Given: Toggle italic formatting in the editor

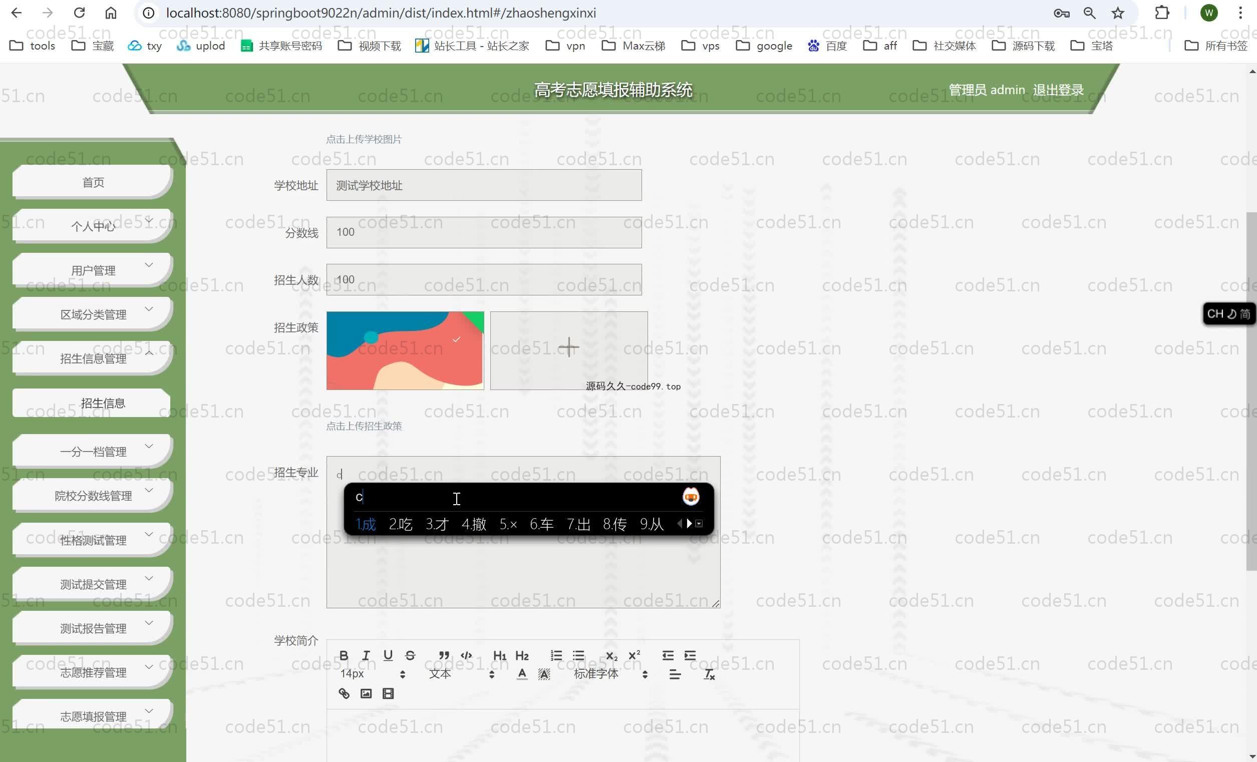Looking at the screenshot, I should click(x=366, y=655).
